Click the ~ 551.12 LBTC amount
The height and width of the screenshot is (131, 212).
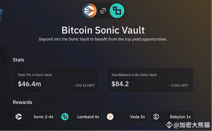(84, 85)
